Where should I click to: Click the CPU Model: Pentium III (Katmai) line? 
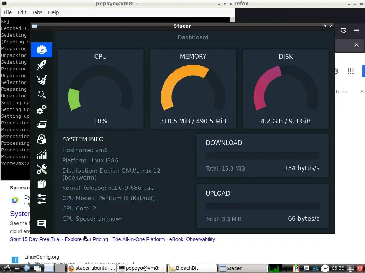(108, 198)
